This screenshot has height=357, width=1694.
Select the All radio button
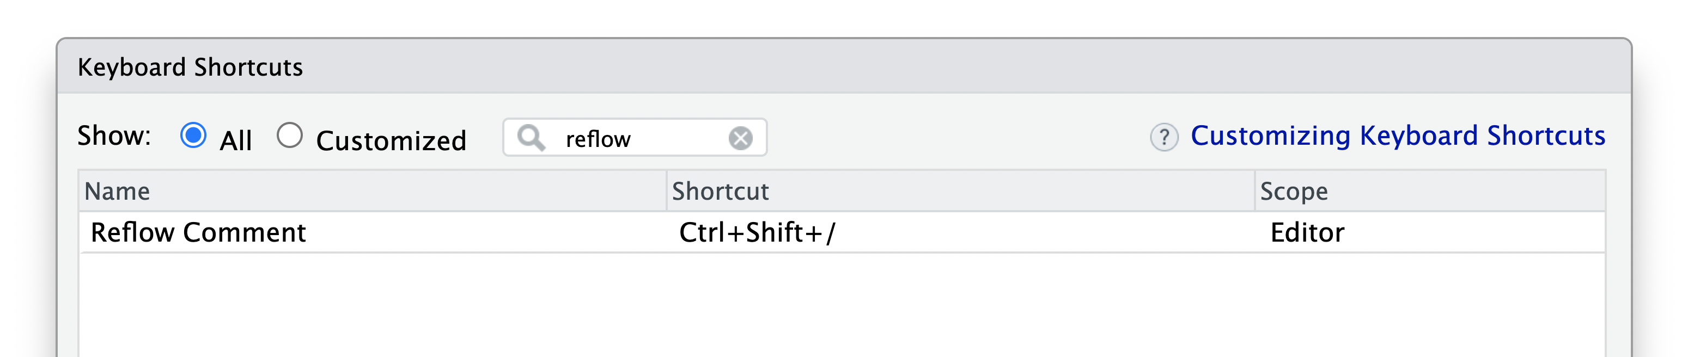point(193,136)
